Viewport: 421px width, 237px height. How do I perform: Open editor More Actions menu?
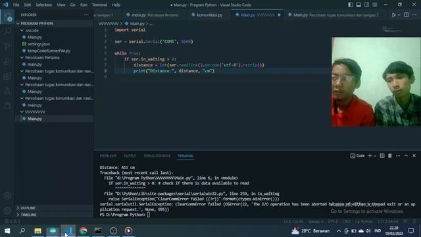(414, 15)
